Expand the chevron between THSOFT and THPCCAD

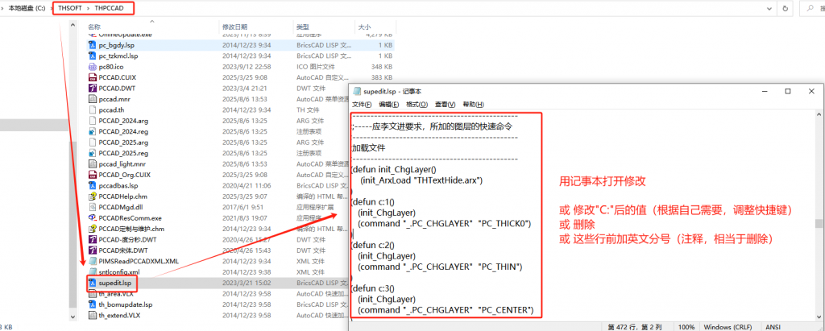pyautogui.click(x=89, y=8)
